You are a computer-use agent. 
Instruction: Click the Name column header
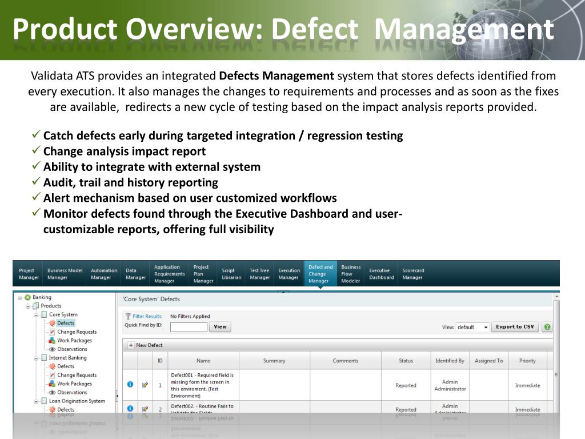coord(203,361)
